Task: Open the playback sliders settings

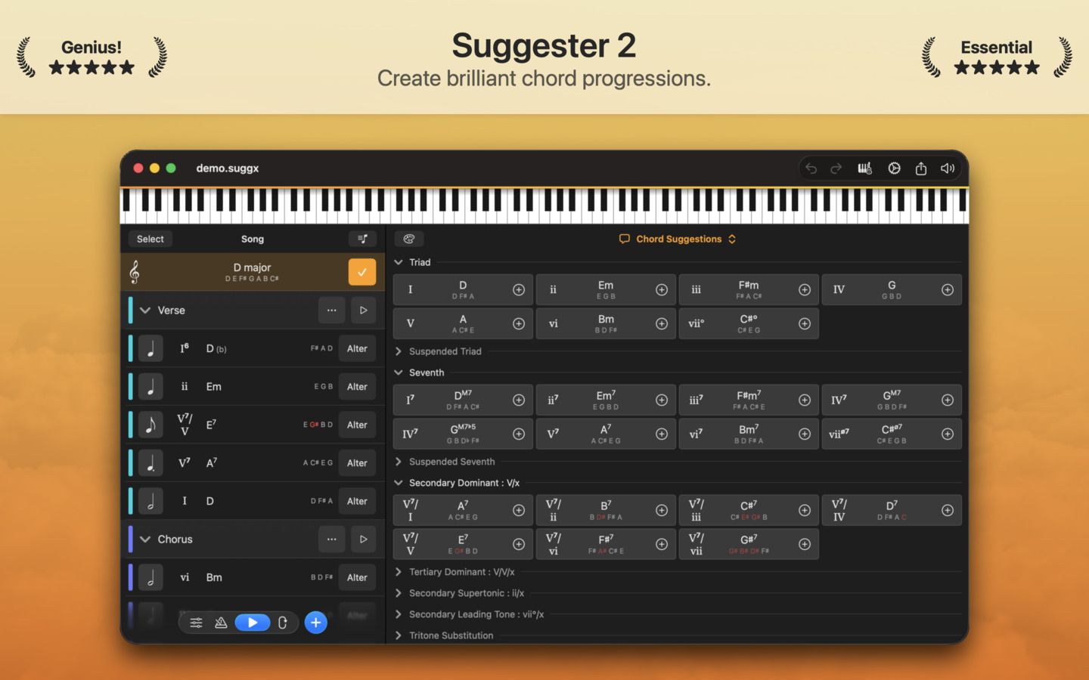Action: (196, 623)
